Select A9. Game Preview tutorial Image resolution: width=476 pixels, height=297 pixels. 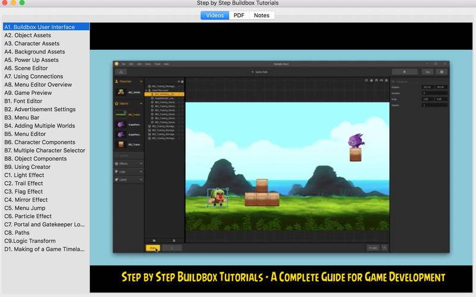(46, 93)
